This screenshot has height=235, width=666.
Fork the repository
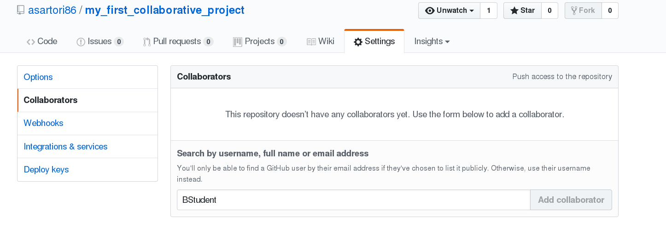pos(583,11)
